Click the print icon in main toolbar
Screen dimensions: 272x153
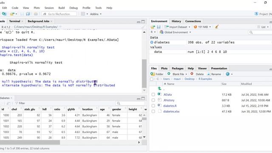coord(36,14)
